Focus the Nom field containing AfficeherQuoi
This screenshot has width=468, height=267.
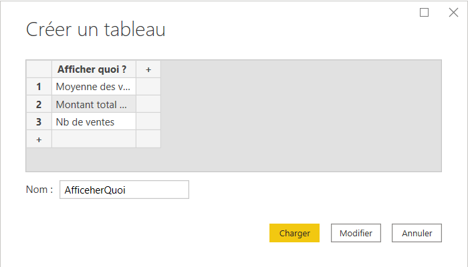pyautogui.click(x=124, y=190)
